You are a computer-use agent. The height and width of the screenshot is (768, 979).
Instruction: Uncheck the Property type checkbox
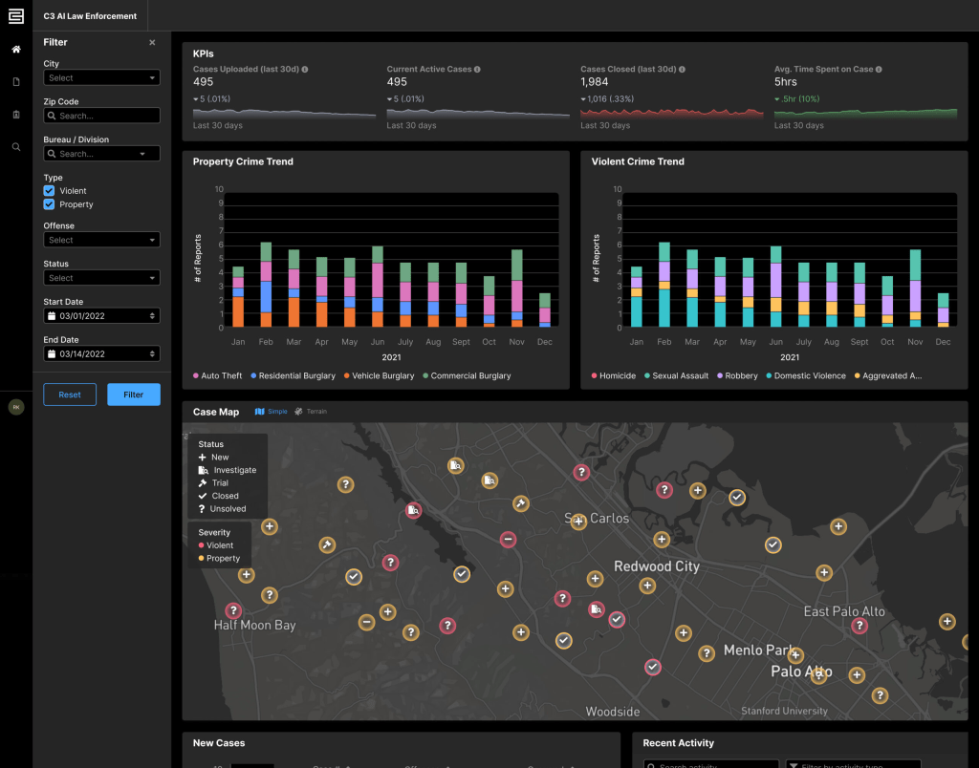point(50,204)
